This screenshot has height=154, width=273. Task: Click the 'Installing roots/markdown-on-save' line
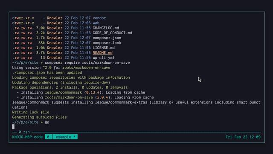85,97
